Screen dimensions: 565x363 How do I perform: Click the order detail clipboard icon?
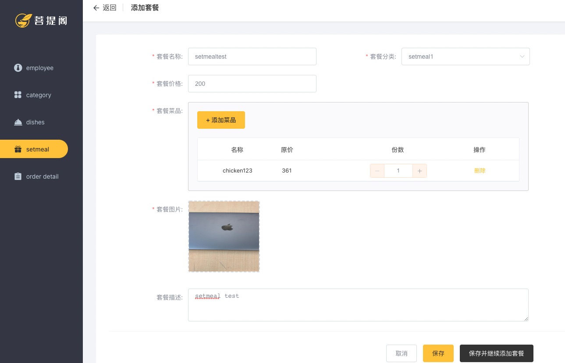(18, 176)
